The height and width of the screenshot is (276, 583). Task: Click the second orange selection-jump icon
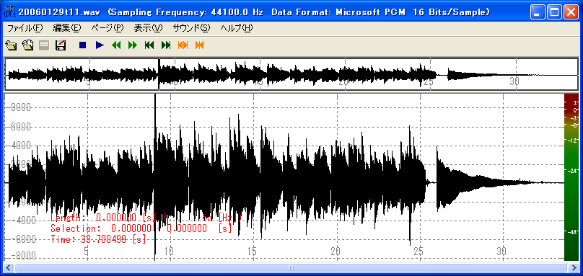tap(200, 45)
